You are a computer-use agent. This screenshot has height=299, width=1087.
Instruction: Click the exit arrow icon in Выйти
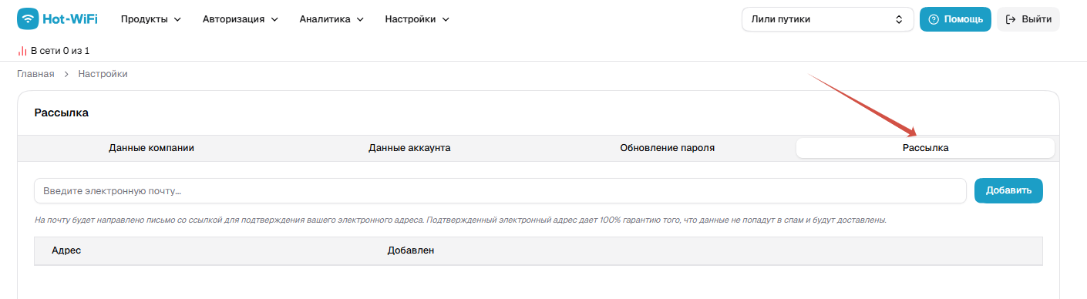click(1011, 19)
